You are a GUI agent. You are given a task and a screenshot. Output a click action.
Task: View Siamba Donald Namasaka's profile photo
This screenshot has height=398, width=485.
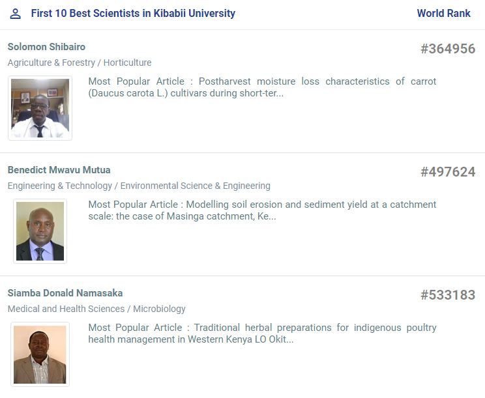click(40, 354)
